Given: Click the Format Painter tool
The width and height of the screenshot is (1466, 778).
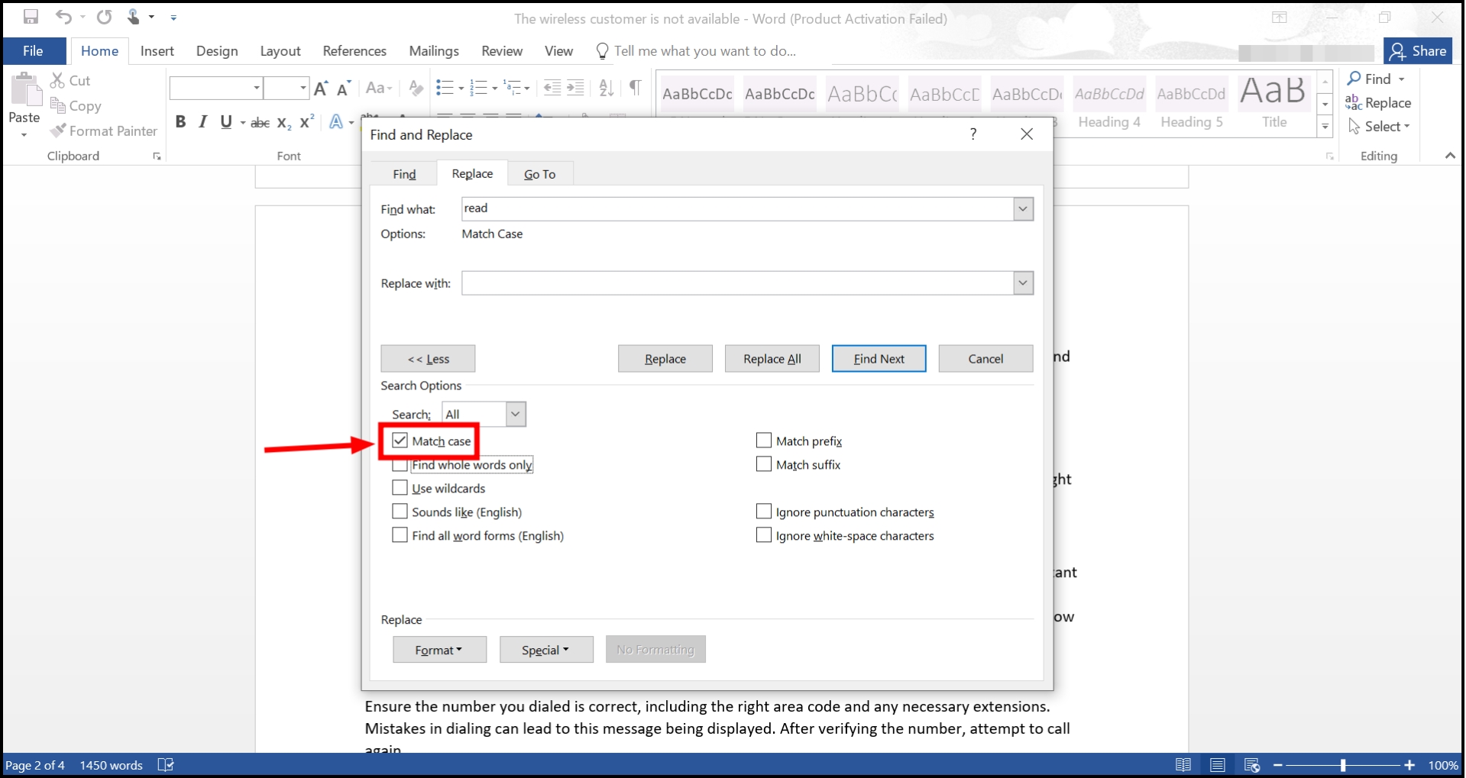Looking at the screenshot, I should click(104, 131).
